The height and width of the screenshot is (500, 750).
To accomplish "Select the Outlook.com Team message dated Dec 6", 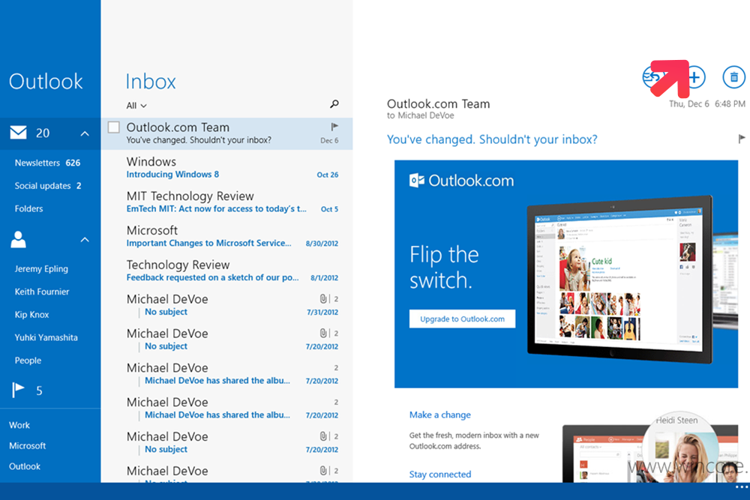I will click(x=226, y=133).
